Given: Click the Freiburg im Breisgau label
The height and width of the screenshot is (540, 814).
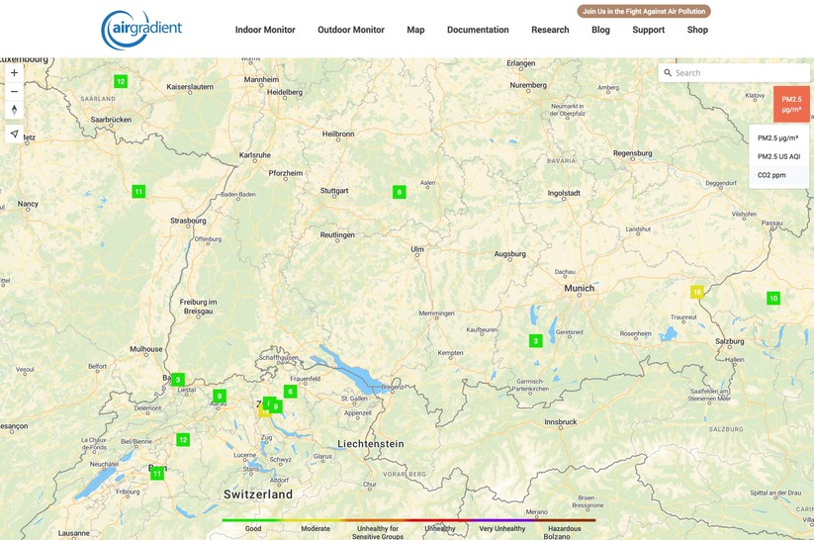Looking at the screenshot, I should (199, 307).
